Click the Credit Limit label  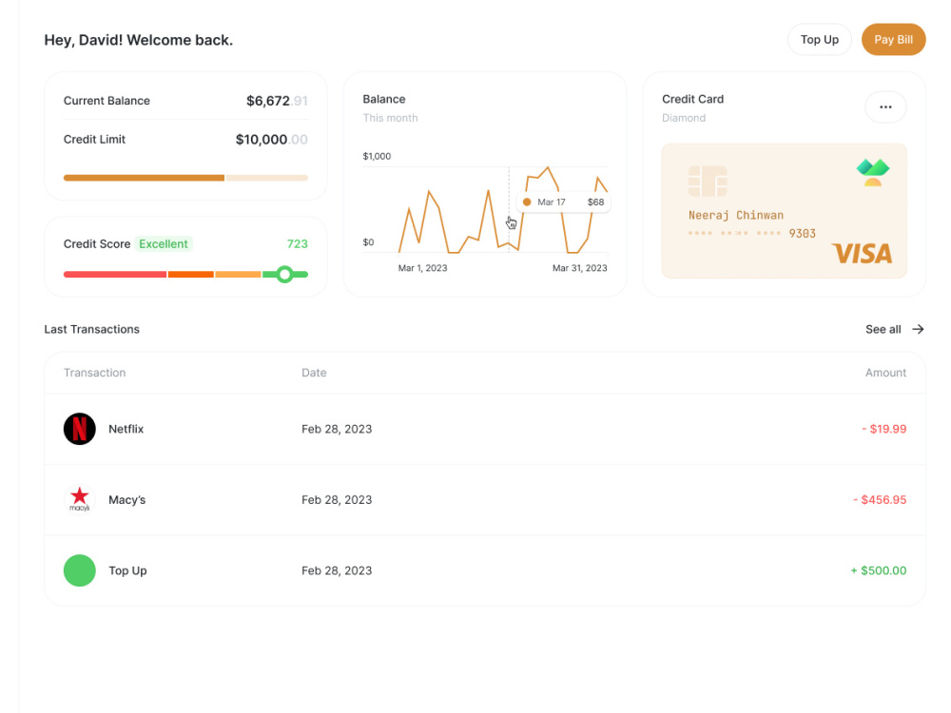[94, 140]
